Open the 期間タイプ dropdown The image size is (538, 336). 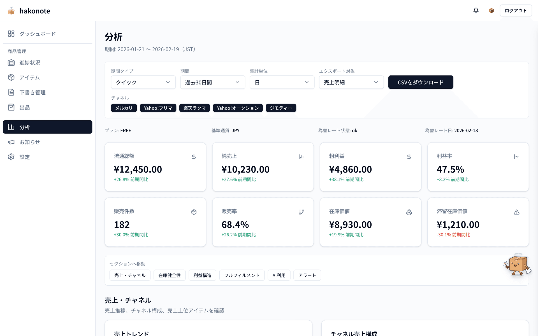pyautogui.click(x=143, y=82)
